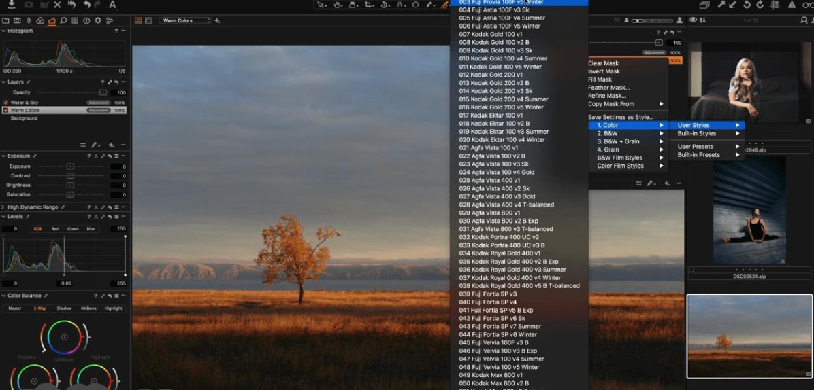The image size is (814, 390).
Task: Collapse the Exposure panel
Action: [x=3, y=156]
